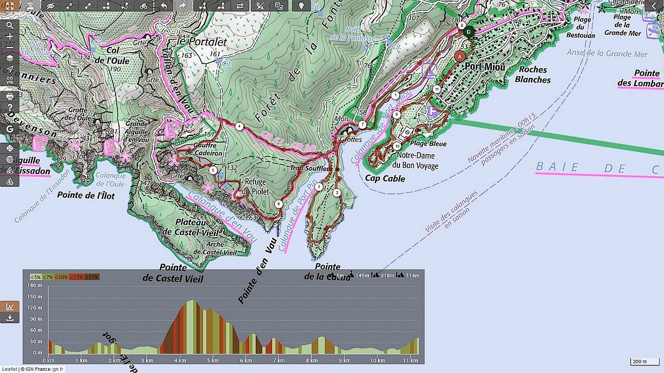
Task: Open the print map tool
Action: pyautogui.click(x=9, y=96)
